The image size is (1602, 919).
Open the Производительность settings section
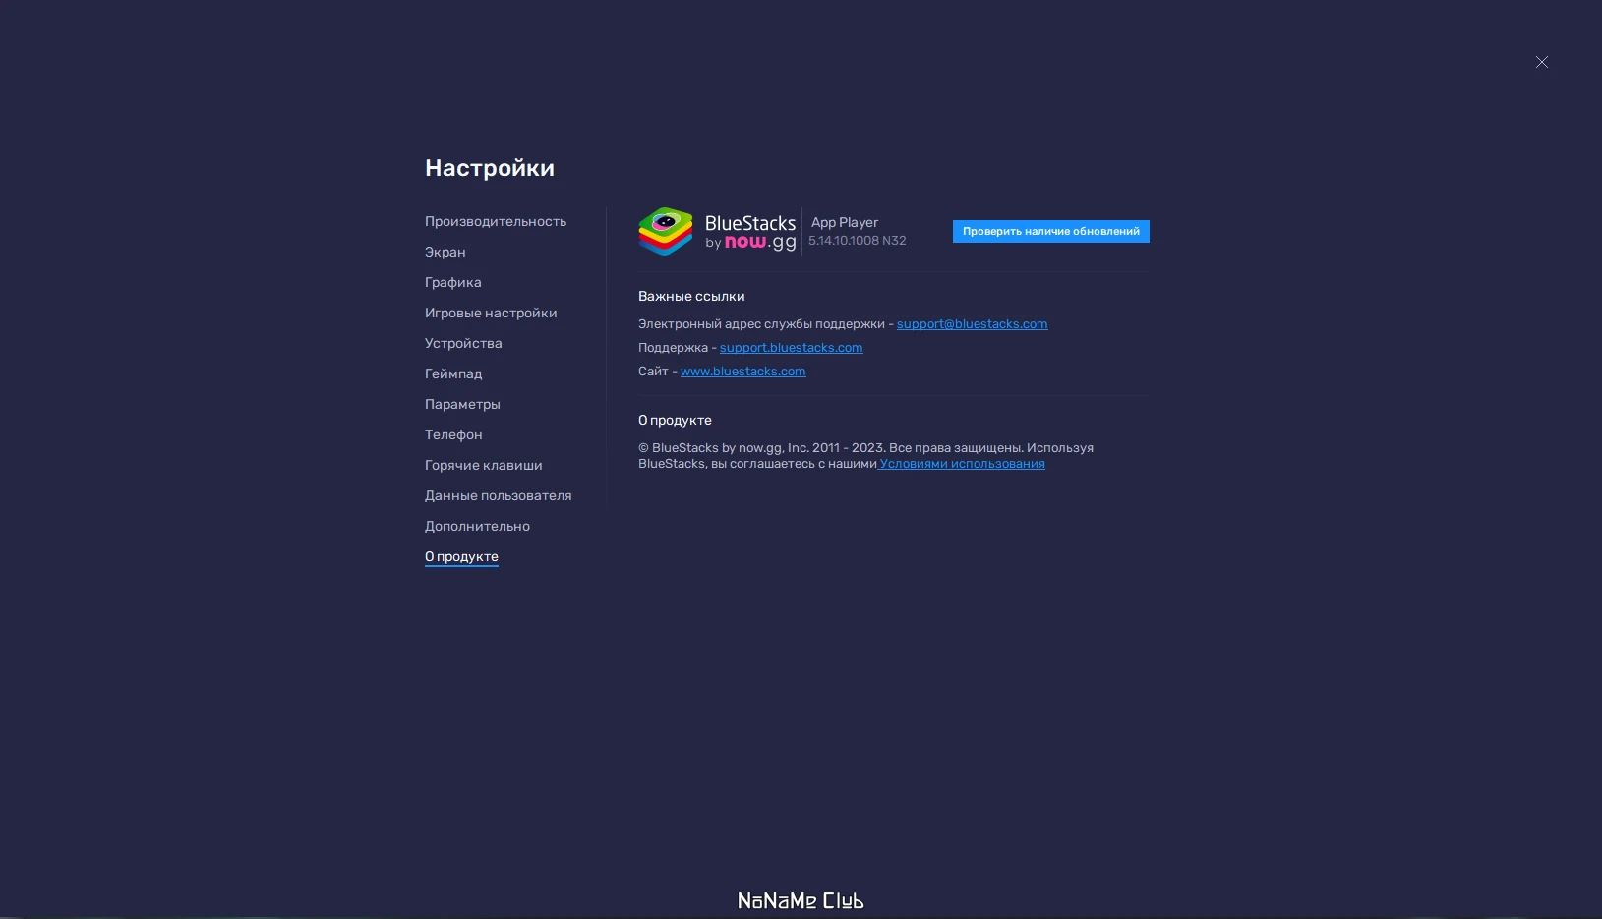pyautogui.click(x=496, y=221)
